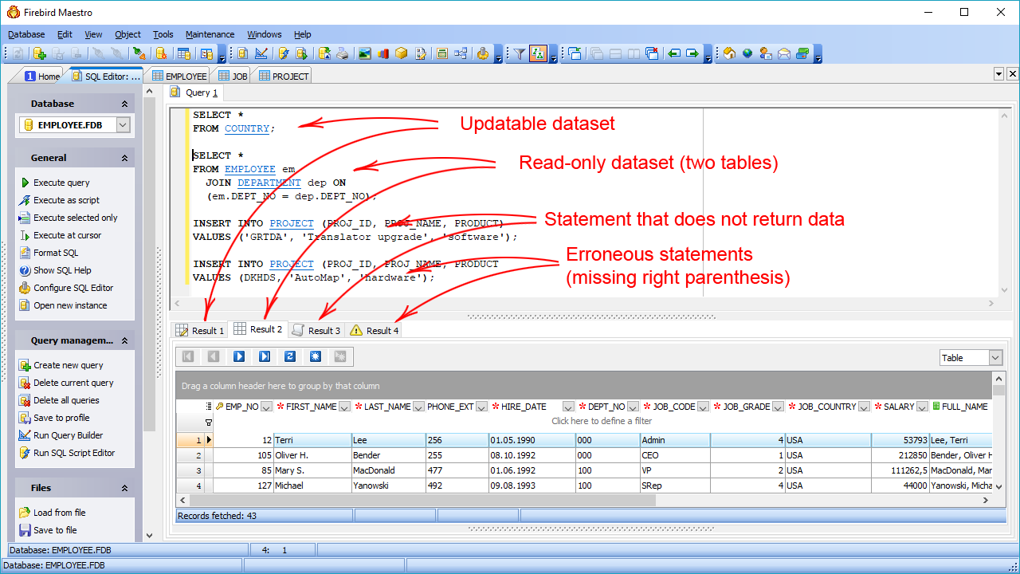Open the FIRST_NAME column filter dropdown
1020x574 pixels.
click(344, 407)
